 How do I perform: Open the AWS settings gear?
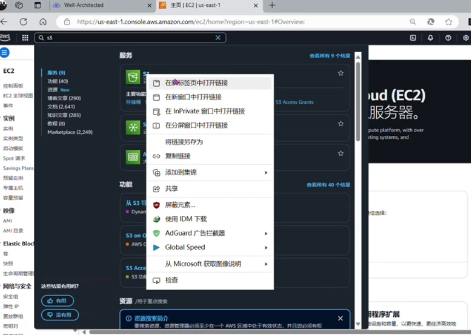tap(465, 38)
